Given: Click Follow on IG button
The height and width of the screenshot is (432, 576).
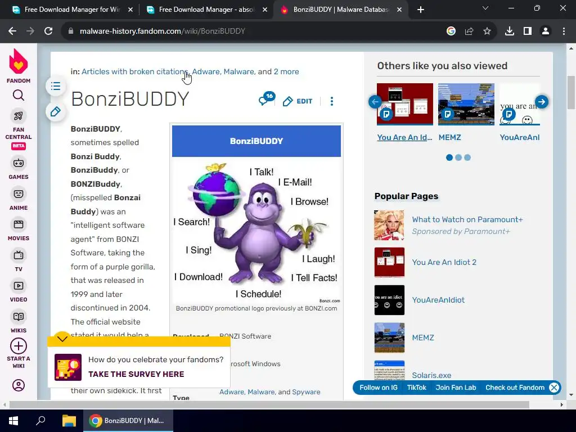Looking at the screenshot, I should 379,388.
